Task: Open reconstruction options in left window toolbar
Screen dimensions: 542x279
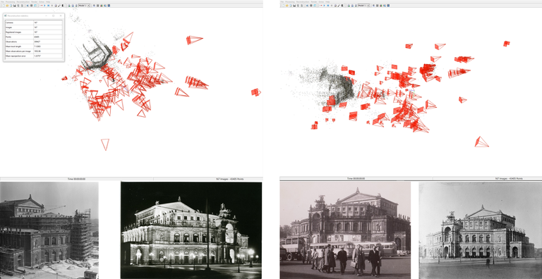Action: [x=56, y=6]
